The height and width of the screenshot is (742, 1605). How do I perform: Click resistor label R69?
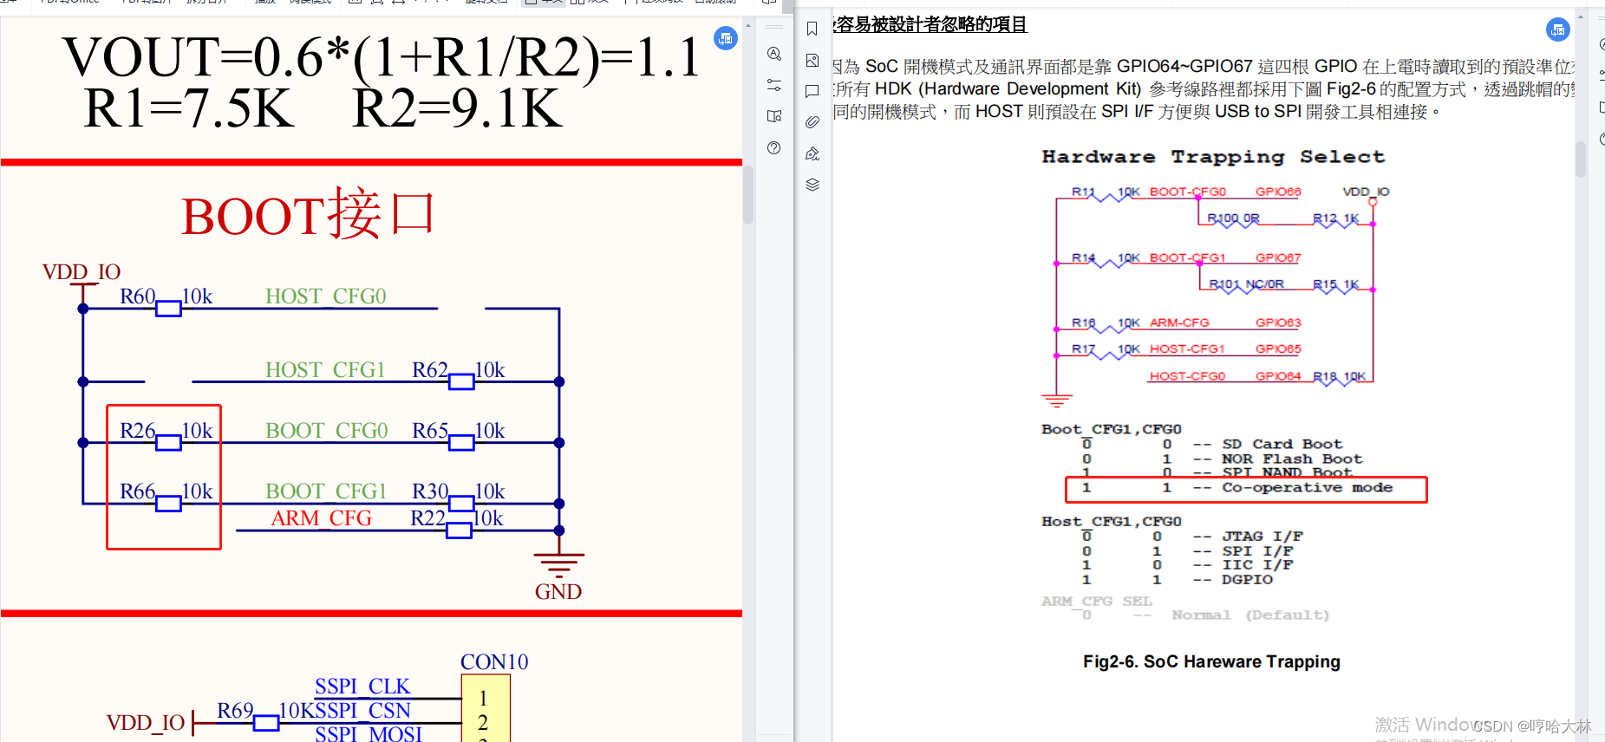point(235,711)
